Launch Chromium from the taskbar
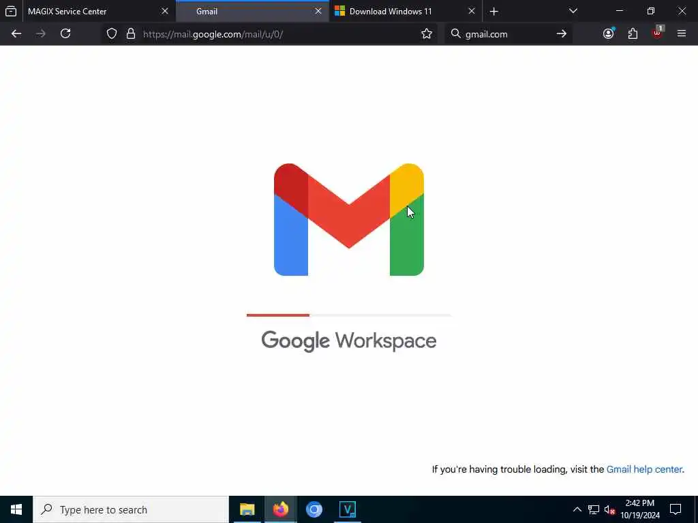Screen dimensions: 698x523 [314, 509]
